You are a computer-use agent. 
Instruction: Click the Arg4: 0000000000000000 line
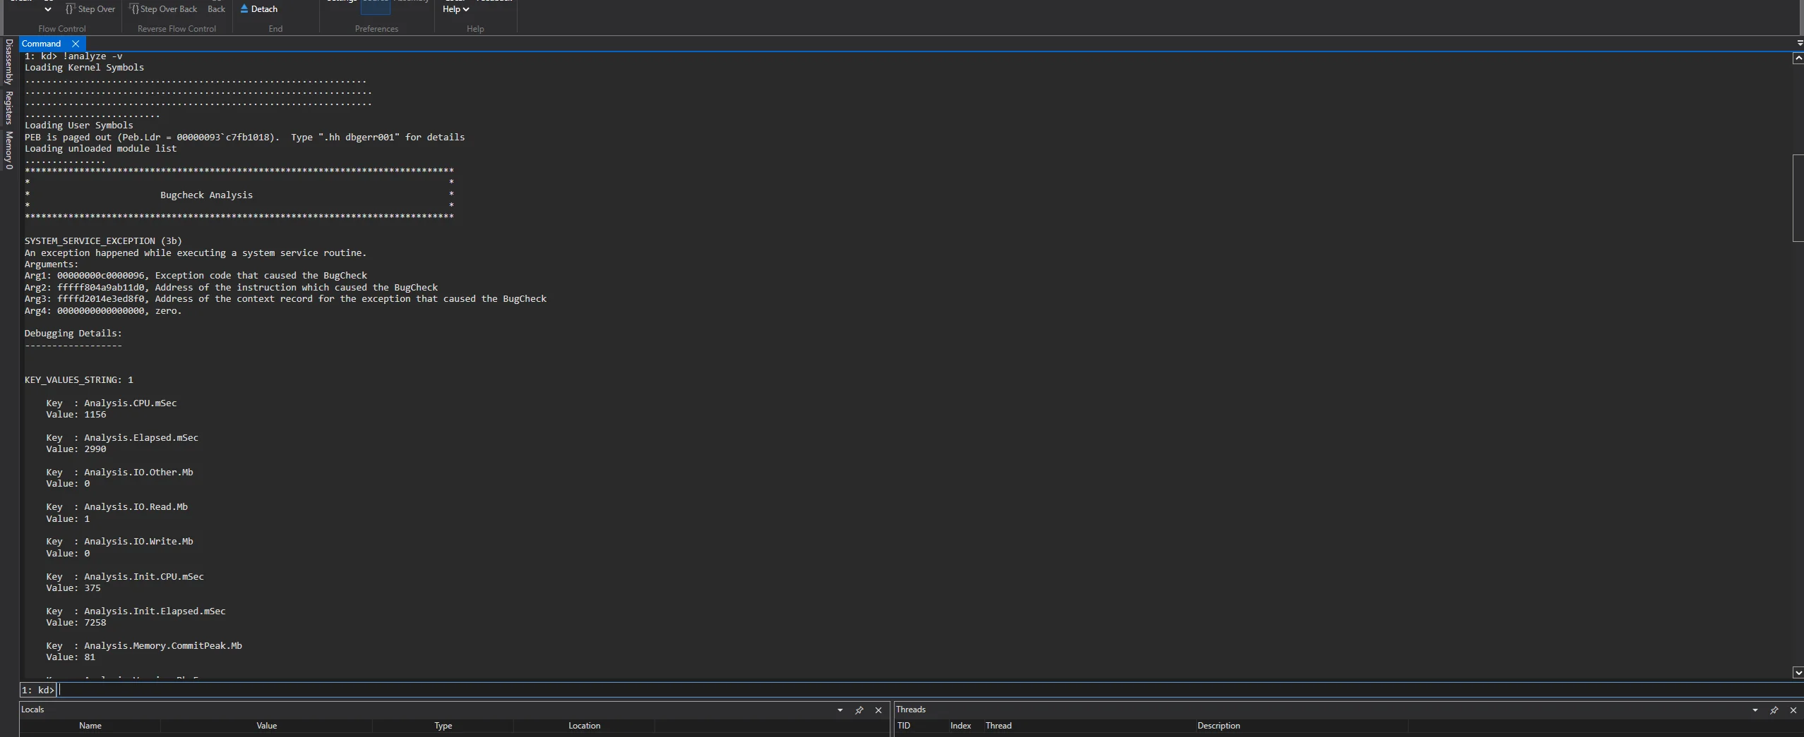tap(103, 311)
